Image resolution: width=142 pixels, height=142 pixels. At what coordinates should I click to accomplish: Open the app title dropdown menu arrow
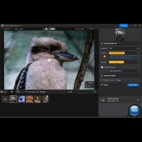click(23, 26)
